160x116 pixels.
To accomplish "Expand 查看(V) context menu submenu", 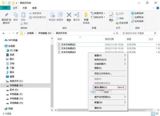I will pos(108,56).
